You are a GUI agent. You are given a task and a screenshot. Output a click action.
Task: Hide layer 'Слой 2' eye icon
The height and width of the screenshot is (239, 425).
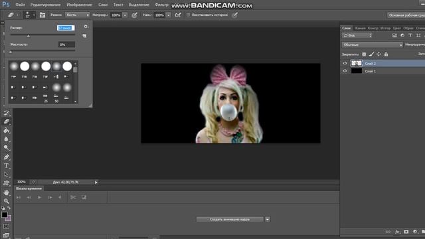345,63
